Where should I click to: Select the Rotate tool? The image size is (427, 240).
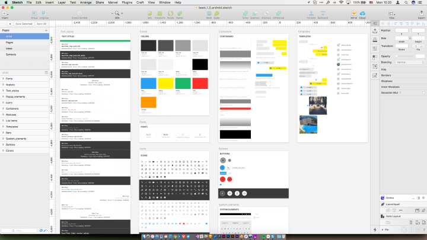click(170, 13)
